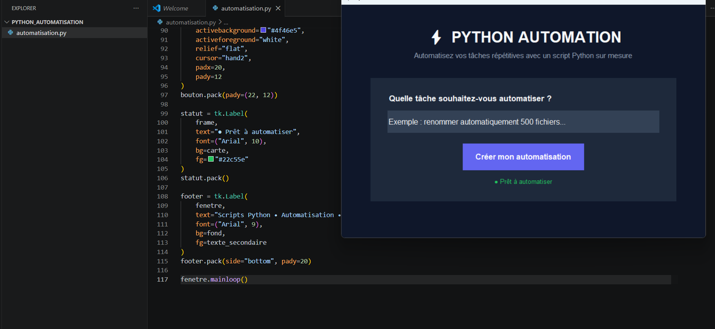Open color picker for #22c55e swatch
The width and height of the screenshot is (715, 329).
(211, 159)
